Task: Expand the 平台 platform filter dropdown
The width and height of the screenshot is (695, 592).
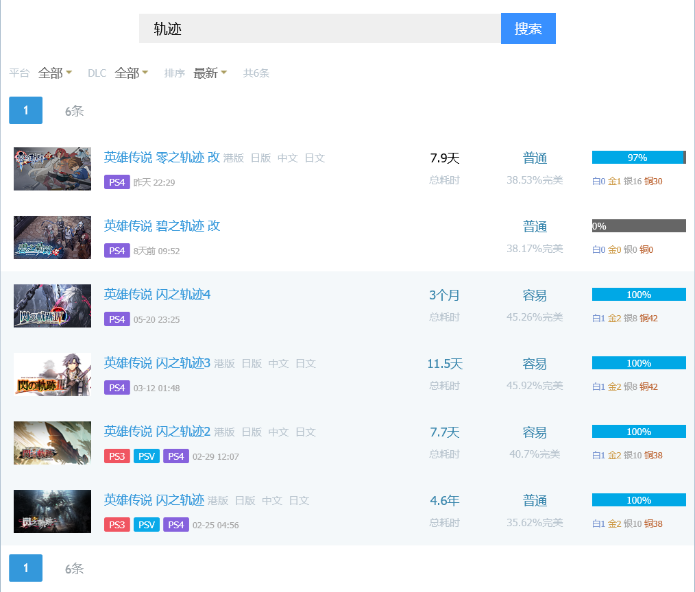Action: point(55,73)
